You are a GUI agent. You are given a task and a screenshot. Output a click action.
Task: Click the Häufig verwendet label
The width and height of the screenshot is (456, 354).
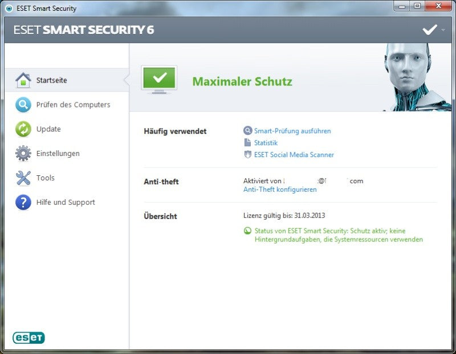click(175, 131)
